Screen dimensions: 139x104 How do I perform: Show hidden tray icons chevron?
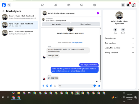pyautogui.click(x=121, y=97)
